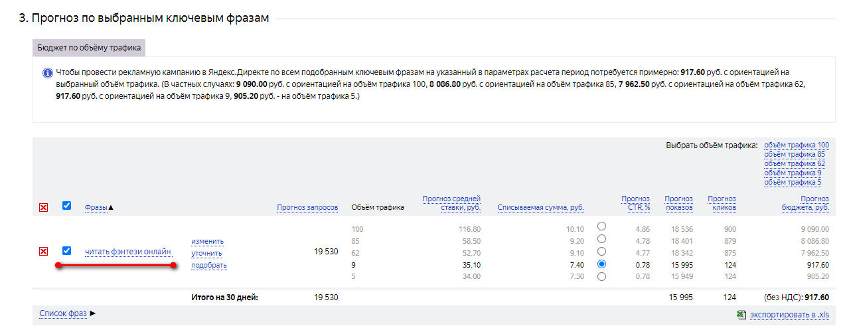The image size is (845, 336).
Task: Click the 'подобрать' link for the phrase
Action: click(209, 266)
